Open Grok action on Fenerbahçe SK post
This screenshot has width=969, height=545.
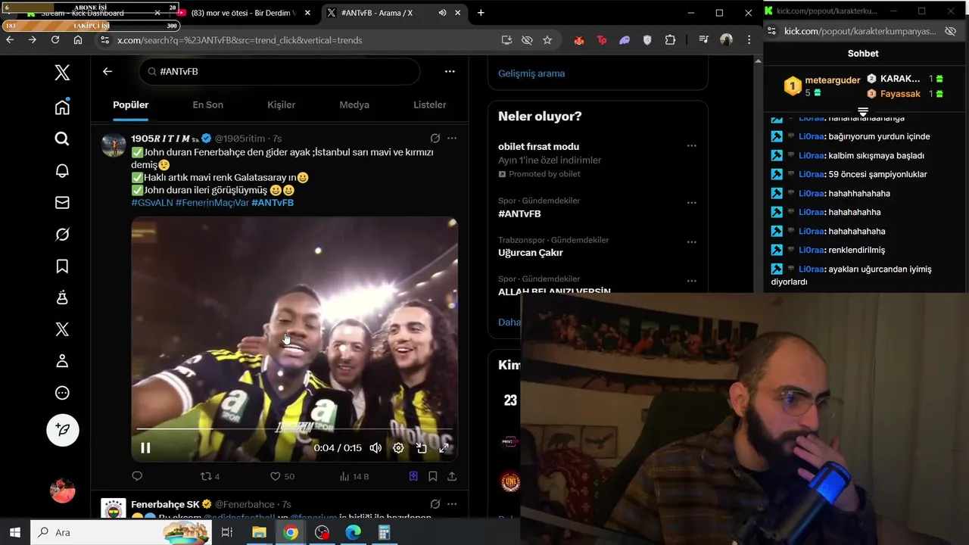435,504
